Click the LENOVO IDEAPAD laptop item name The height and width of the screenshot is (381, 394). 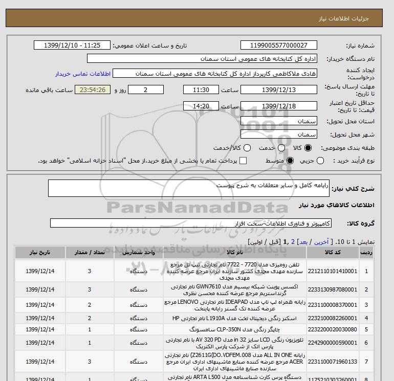tap(235, 305)
